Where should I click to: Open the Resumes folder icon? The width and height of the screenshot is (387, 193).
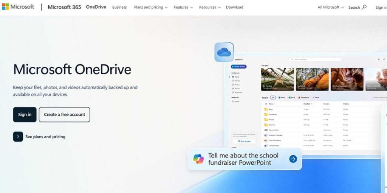[266, 125]
